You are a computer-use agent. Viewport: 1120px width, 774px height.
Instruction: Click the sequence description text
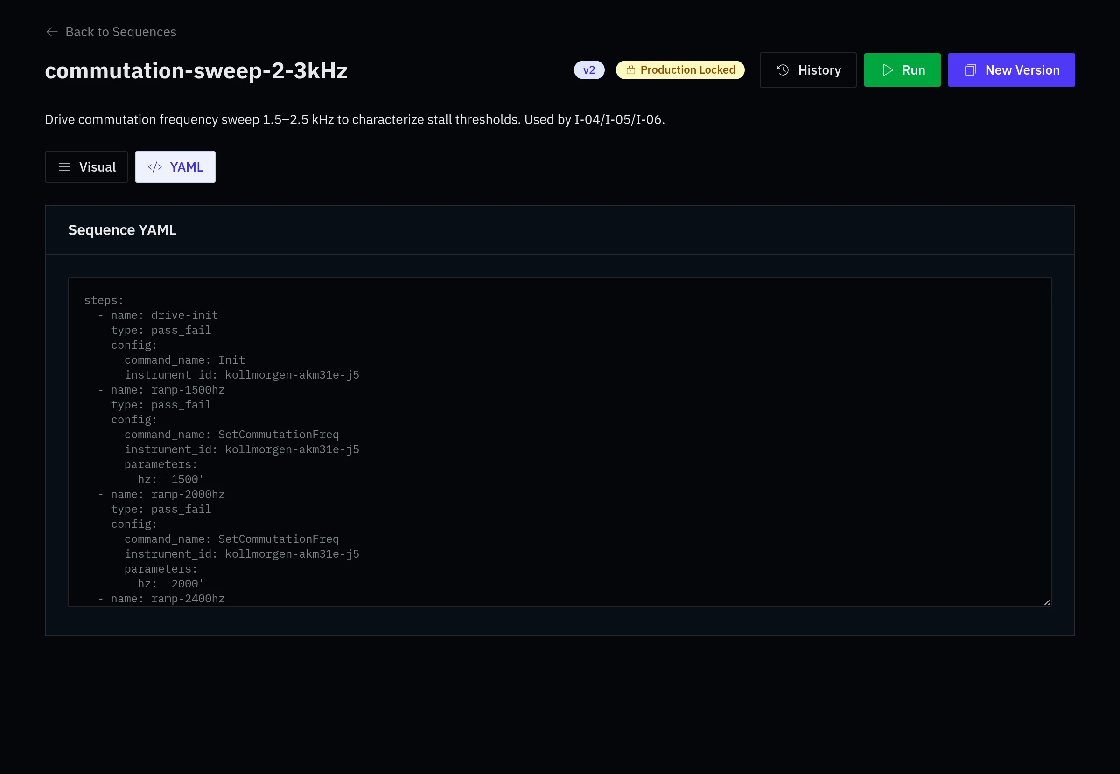pos(355,120)
